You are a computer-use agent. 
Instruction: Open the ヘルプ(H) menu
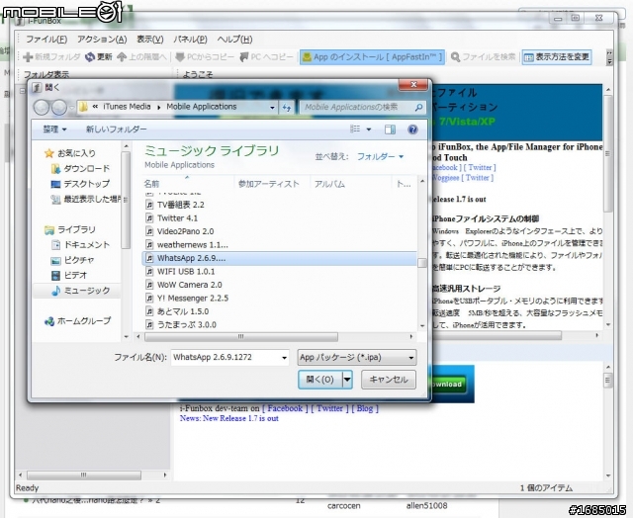click(x=234, y=40)
